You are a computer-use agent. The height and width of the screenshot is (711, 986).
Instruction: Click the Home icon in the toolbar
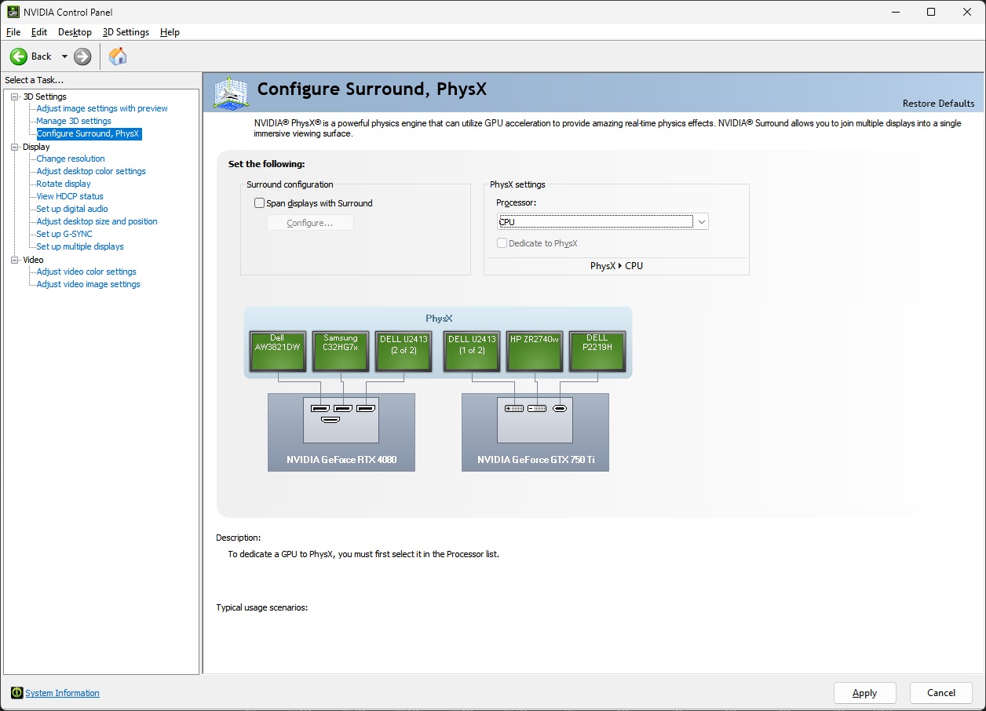pos(118,57)
